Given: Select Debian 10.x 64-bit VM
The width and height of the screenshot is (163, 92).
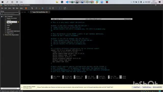Looking at the screenshot, I should (12, 18).
